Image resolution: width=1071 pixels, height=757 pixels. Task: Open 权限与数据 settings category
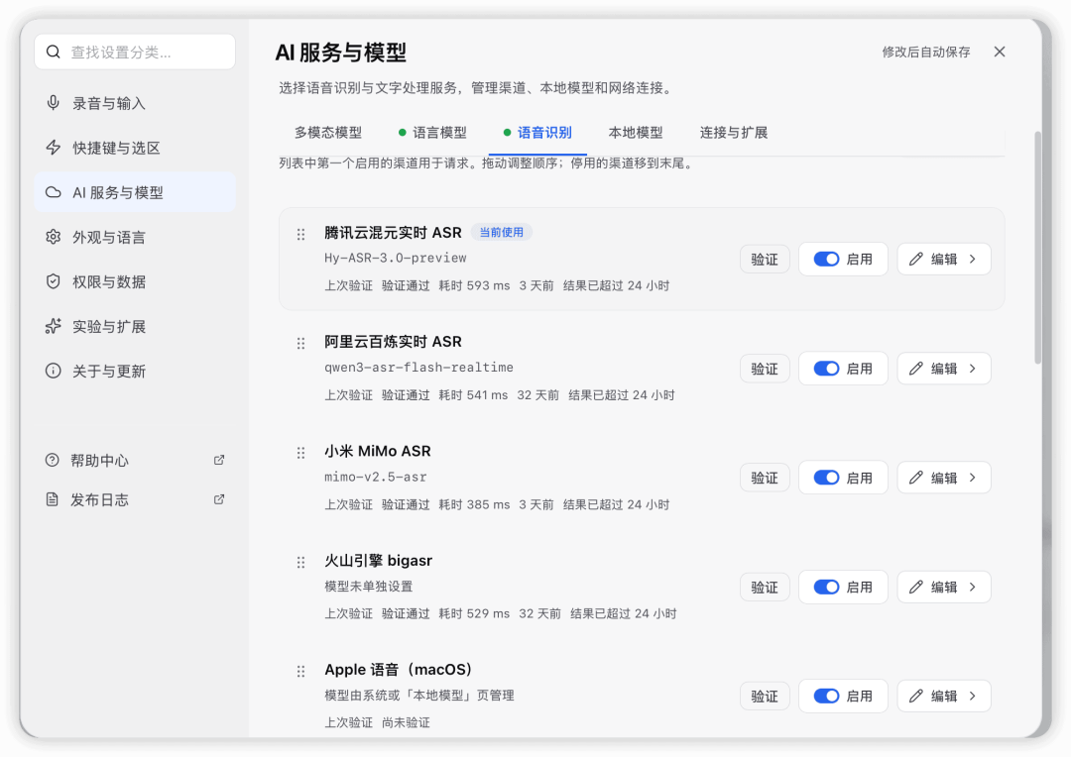[135, 281]
